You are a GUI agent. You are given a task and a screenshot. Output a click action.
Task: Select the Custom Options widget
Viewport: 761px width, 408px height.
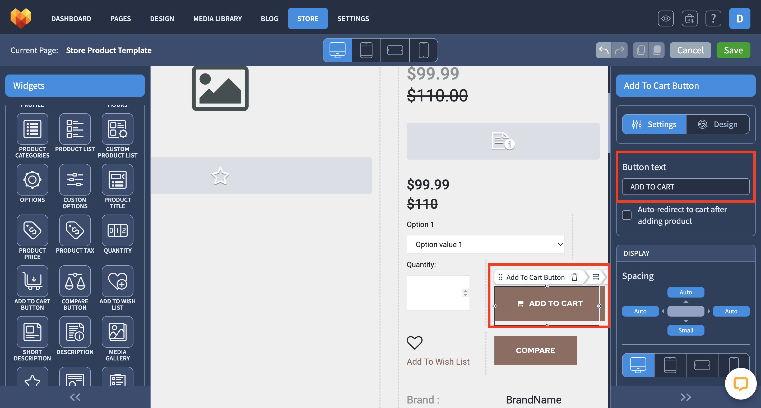pos(75,180)
